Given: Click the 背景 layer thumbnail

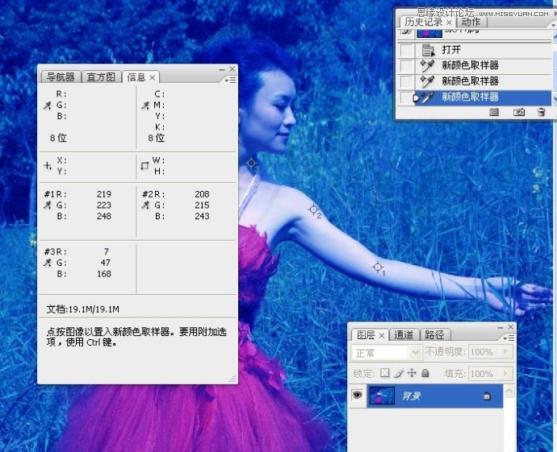Looking at the screenshot, I should [382, 396].
